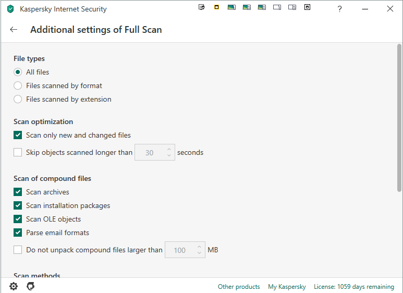Open settings via the gear icon
This screenshot has height=293, width=403.
[14, 286]
